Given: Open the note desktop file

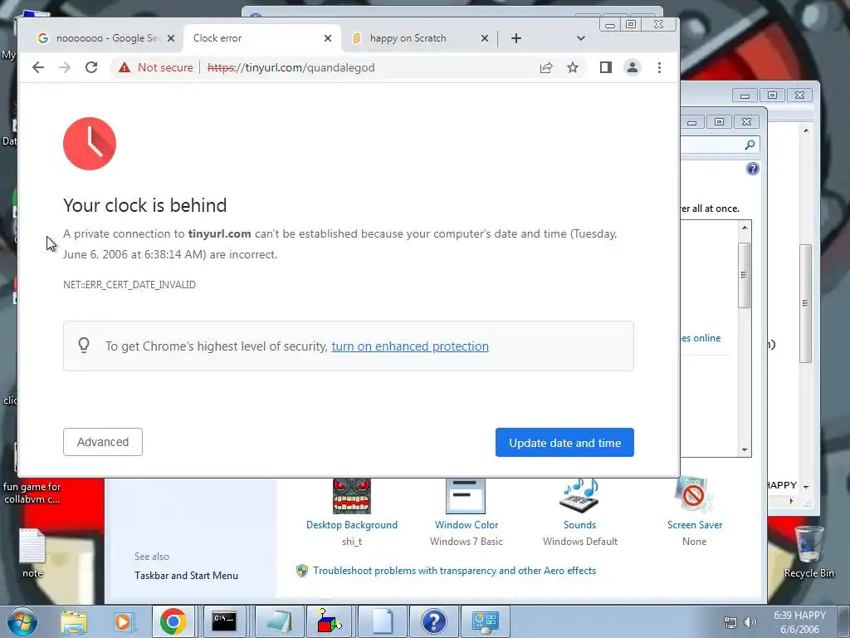Looking at the screenshot, I should click(x=32, y=552).
